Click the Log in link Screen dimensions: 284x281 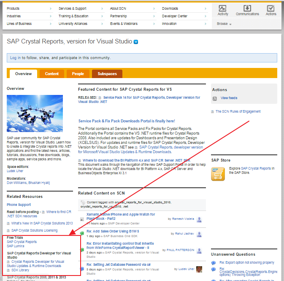(15, 58)
